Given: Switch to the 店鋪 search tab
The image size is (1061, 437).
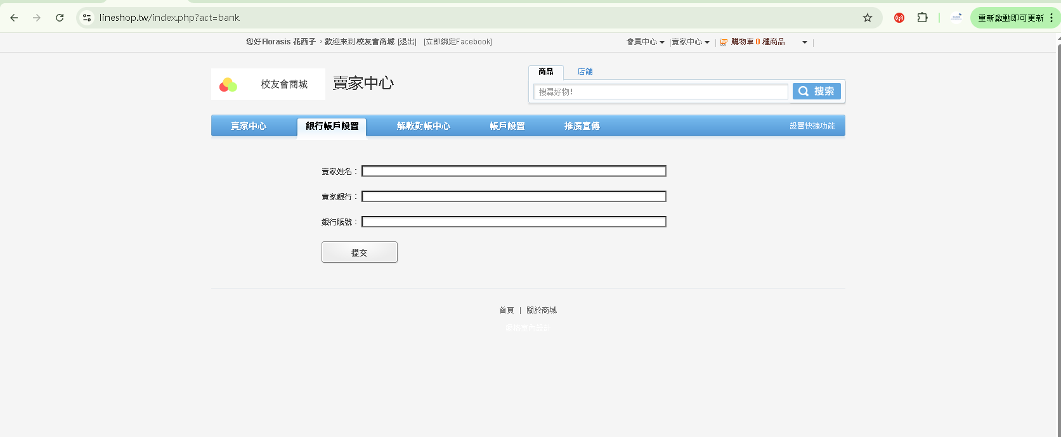Looking at the screenshot, I should click(585, 72).
